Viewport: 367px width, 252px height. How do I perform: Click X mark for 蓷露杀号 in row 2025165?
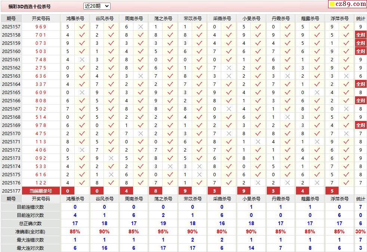(317, 93)
